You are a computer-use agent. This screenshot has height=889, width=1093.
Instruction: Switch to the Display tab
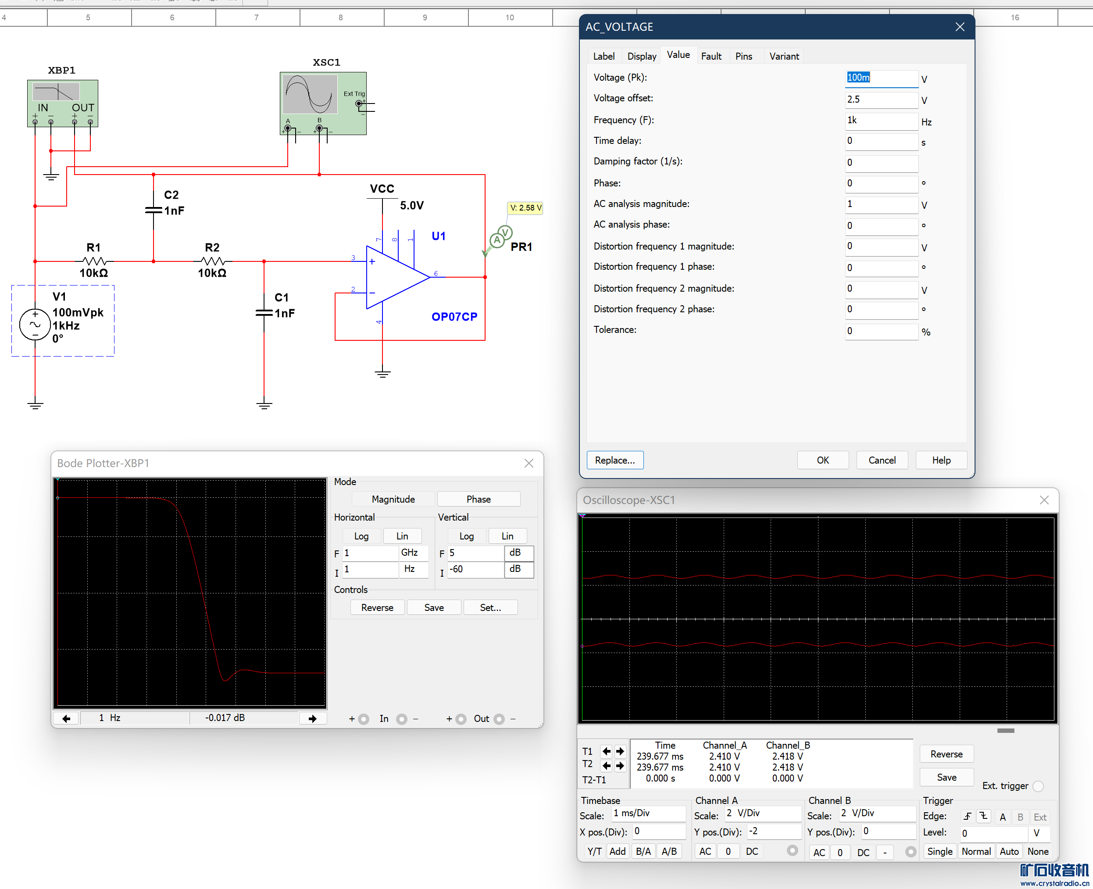point(641,56)
